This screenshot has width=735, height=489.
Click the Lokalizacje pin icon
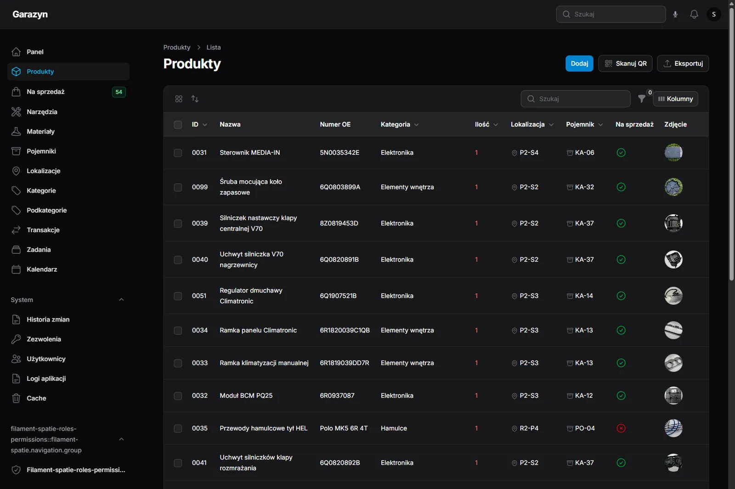coord(16,171)
